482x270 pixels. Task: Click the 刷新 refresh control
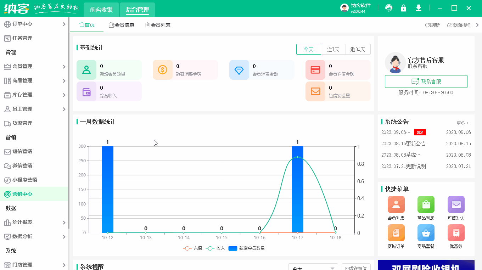tap(432, 25)
